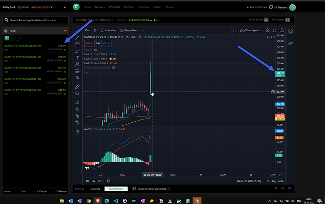Image resolution: width=325 pixels, height=204 pixels.
Task: Open the object tree layers panel
Action: pyautogui.click(x=291, y=31)
